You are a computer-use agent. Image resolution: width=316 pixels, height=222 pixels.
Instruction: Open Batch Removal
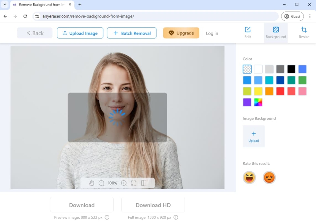(x=131, y=33)
